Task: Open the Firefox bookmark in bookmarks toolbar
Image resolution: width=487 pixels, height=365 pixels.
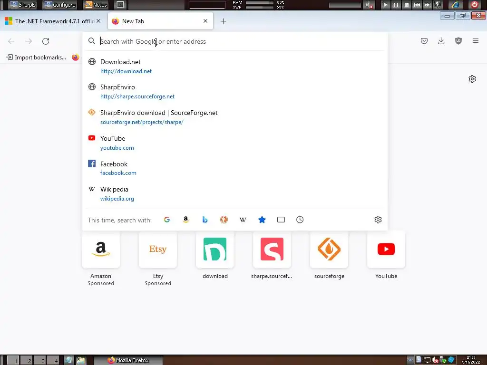Action: coord(75,58)
